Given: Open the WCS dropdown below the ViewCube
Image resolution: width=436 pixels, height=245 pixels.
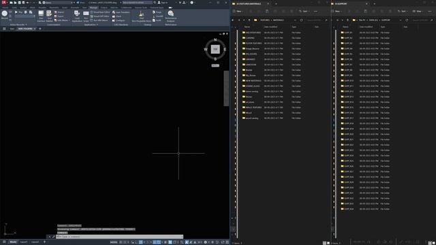Looking at the screenshot, I should [x=215, y=65].
